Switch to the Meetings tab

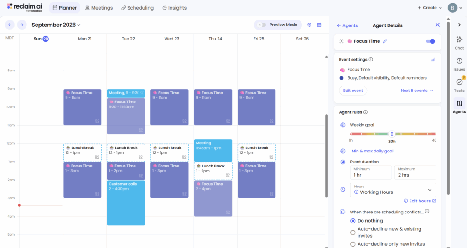(99, 8)
